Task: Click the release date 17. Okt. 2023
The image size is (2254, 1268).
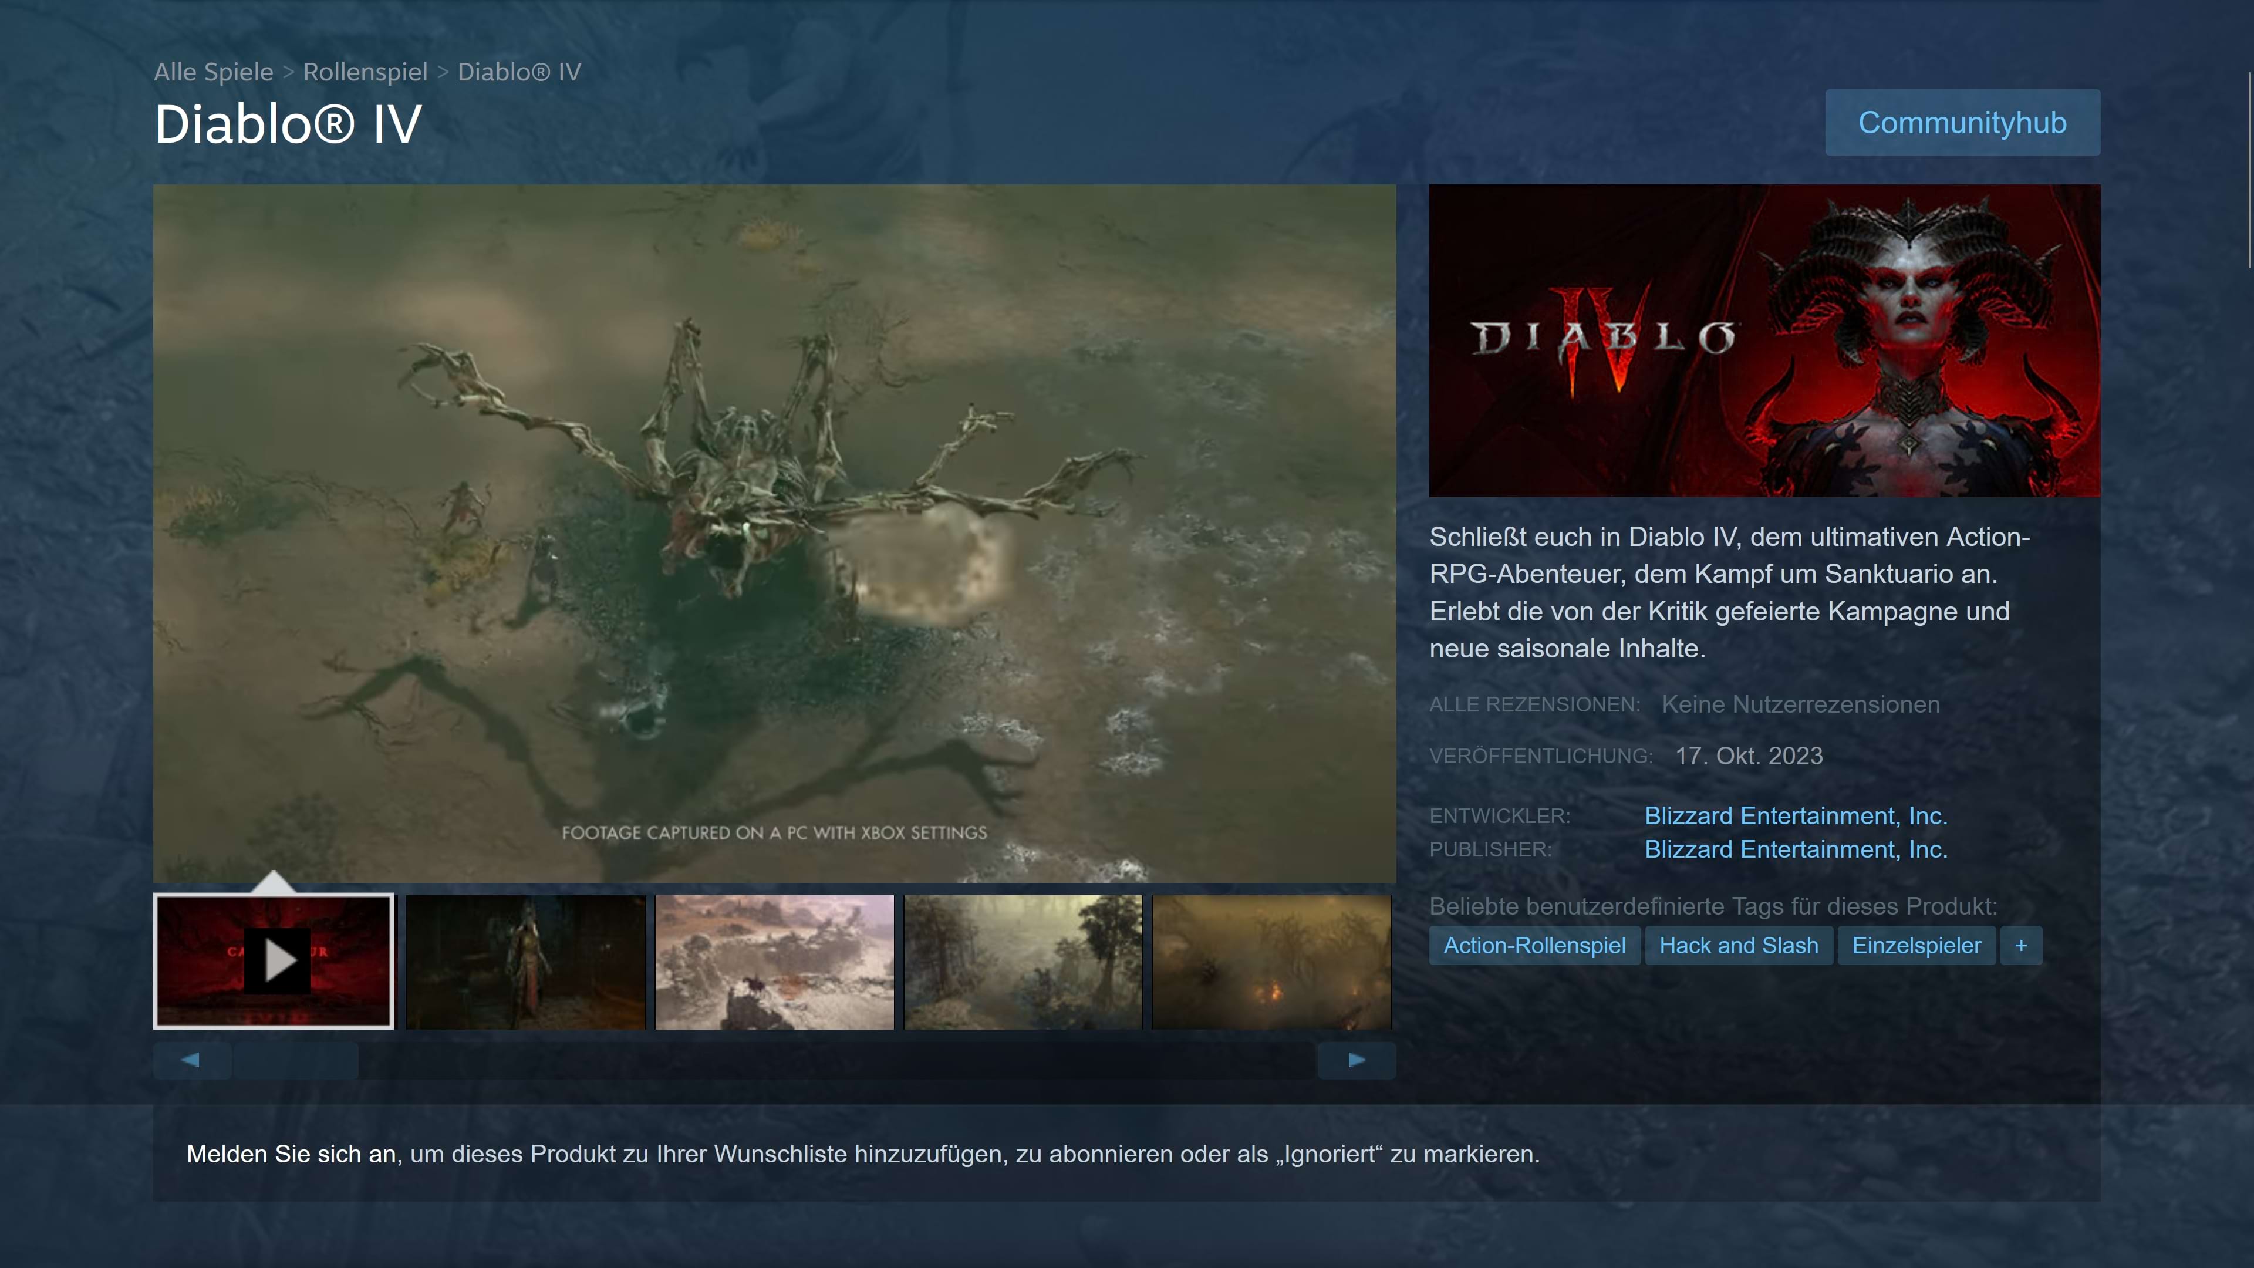Action: (1748, 756)
